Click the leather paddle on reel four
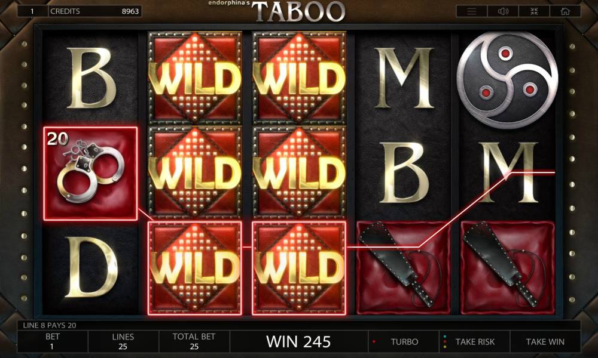 pyautogui.click(x=402, y=268)
